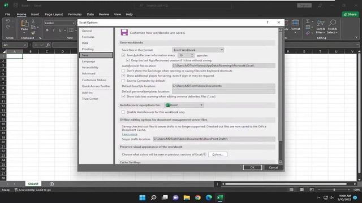
Task: Open AutoRecover exceptions for Book1 dropdown
Action: point(184,105)
